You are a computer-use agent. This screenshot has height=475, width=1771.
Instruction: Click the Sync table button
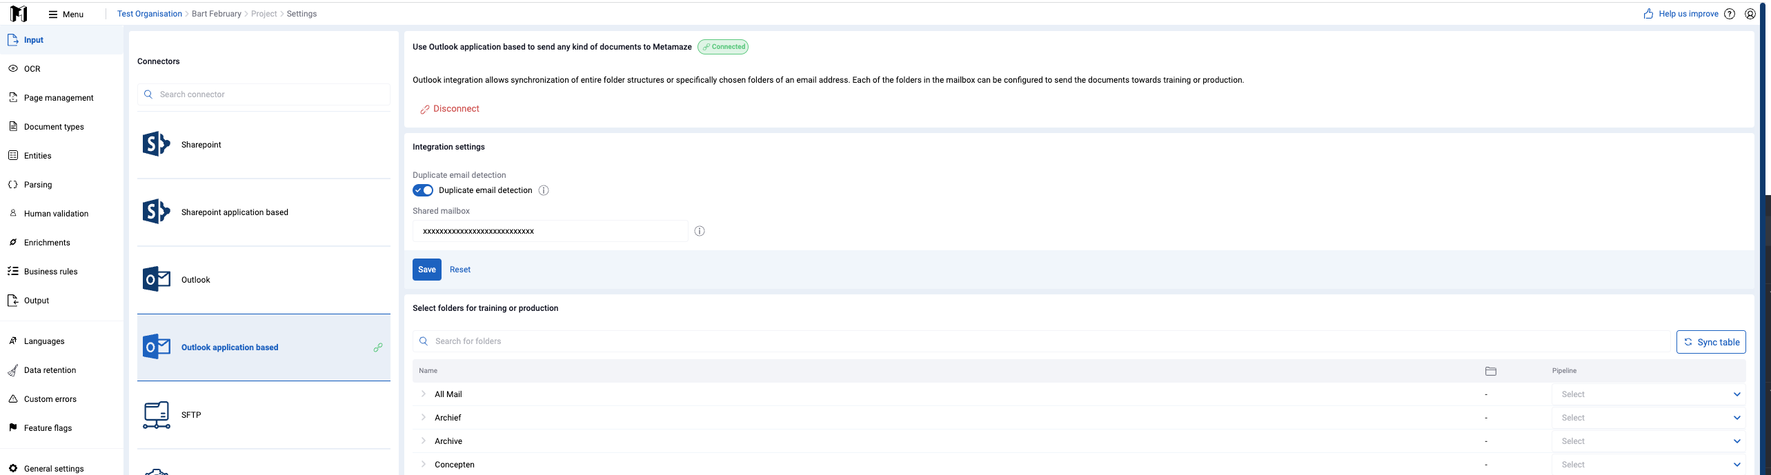pos(1711,342)
